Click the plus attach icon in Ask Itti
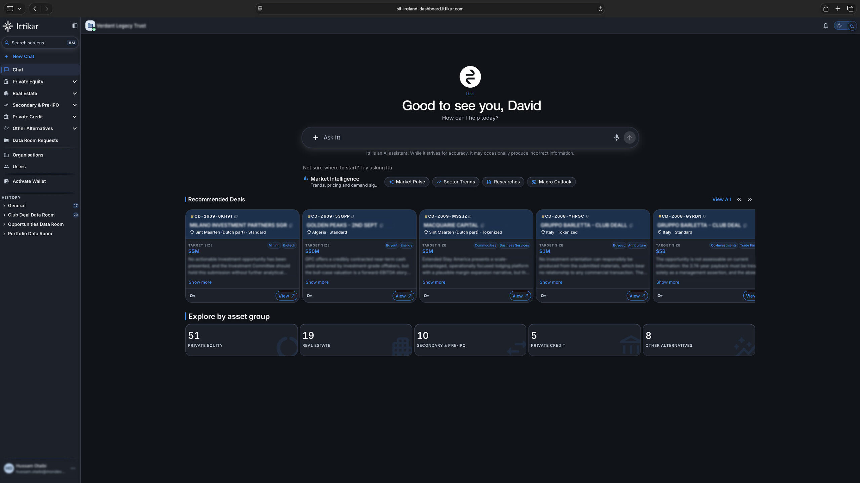 (315, 138)
